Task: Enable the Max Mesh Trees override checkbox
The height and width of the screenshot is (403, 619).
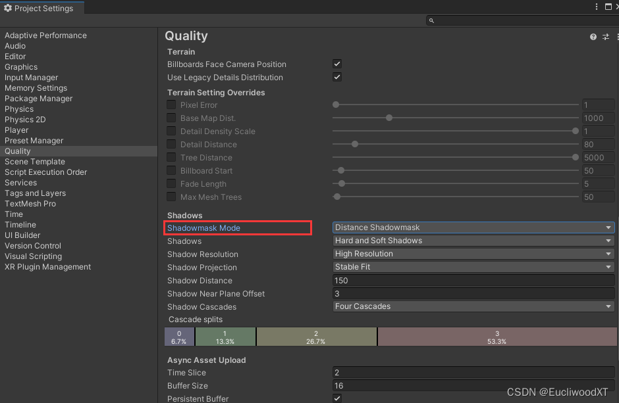Action: 171,197
